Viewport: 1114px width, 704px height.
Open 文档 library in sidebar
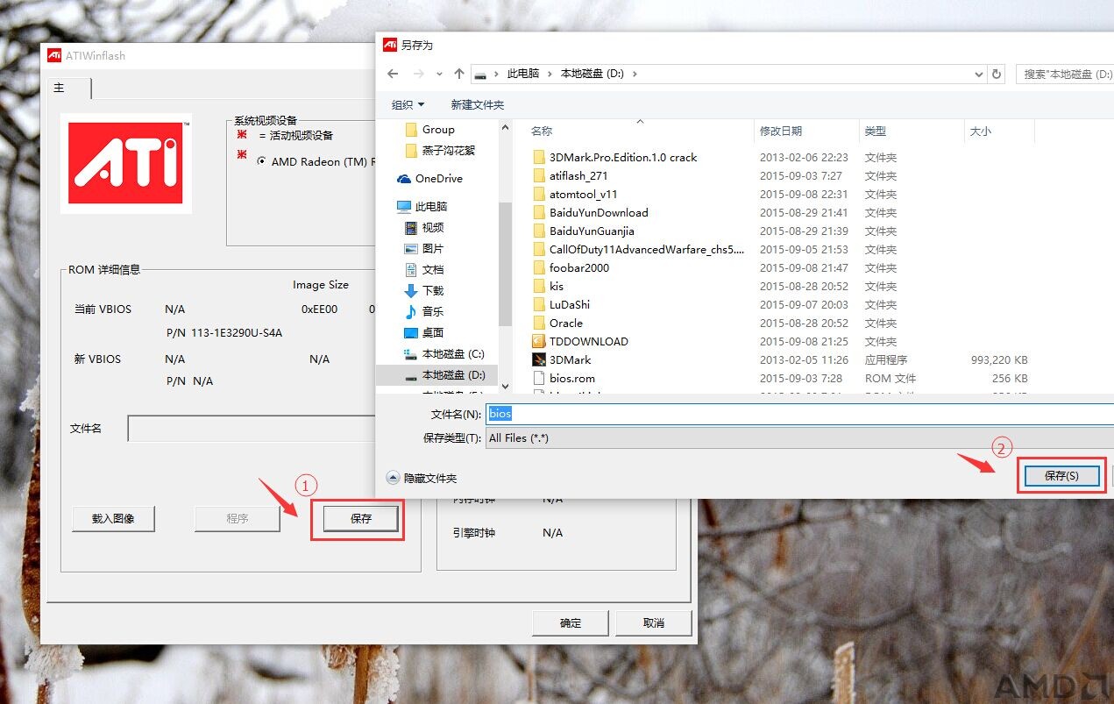[x=424, y=269]
